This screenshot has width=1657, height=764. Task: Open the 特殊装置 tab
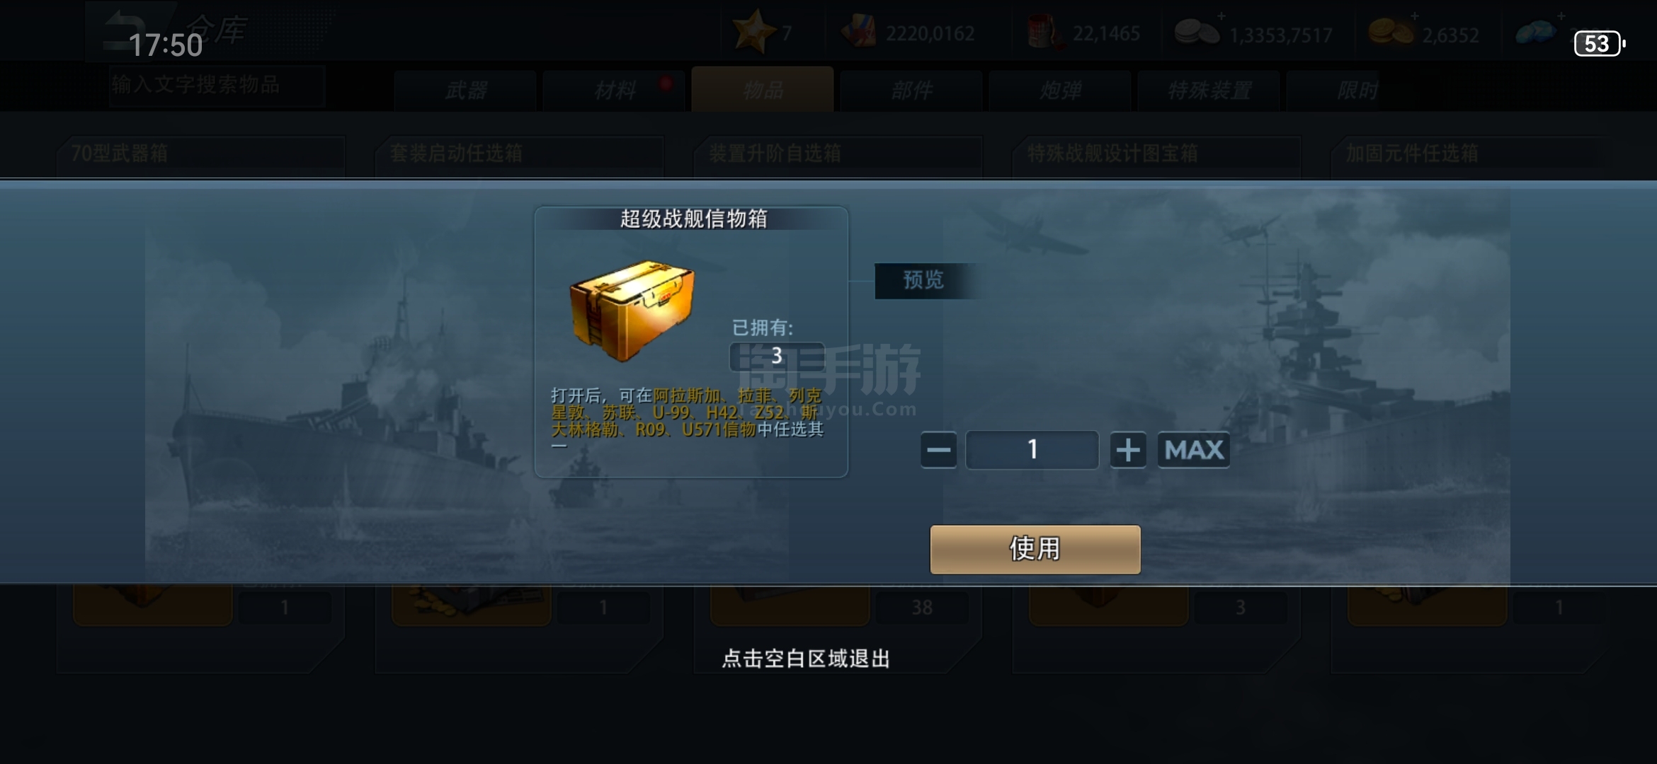(x=1209, y=91)
